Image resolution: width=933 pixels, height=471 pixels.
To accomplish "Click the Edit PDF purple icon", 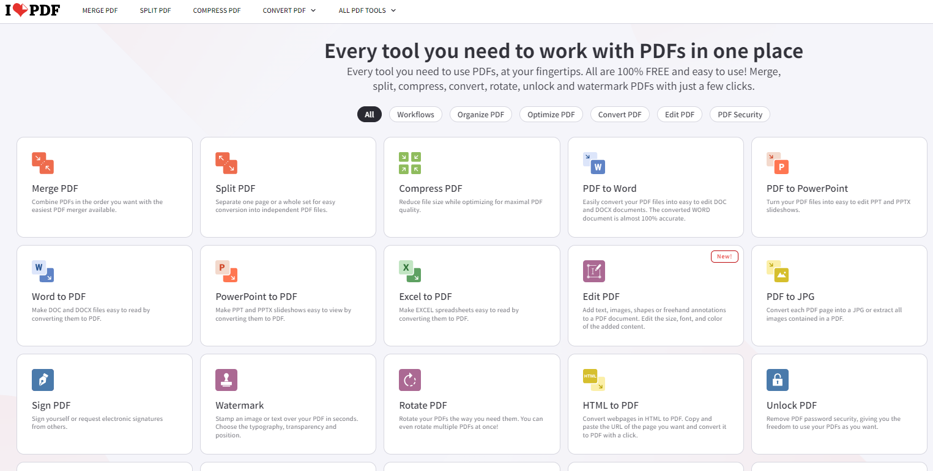I will coord(593,271).
